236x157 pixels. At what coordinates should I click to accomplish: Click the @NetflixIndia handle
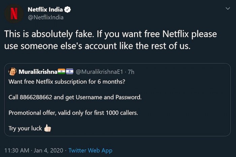(46, 17)
